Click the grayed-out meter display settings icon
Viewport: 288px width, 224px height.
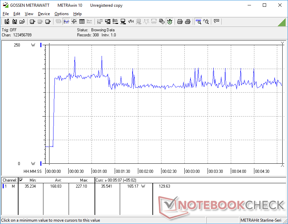139,22
